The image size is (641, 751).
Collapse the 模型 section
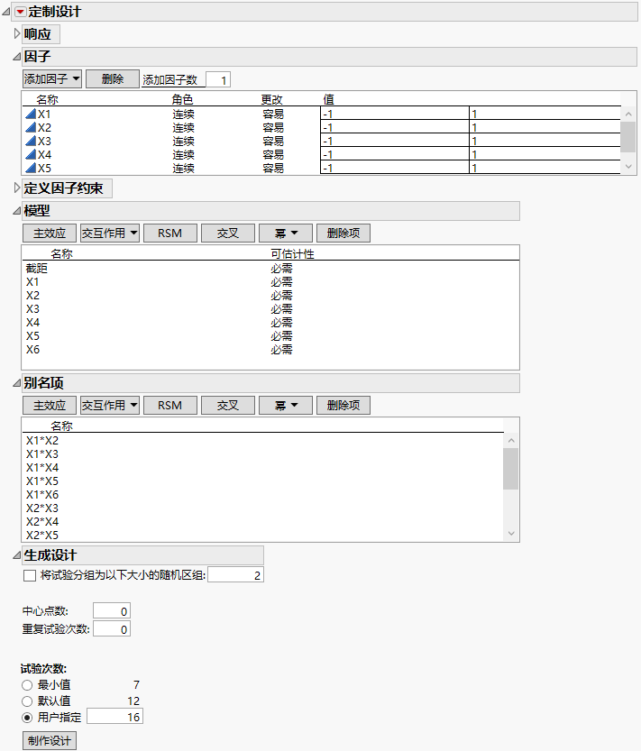[17, 211]
